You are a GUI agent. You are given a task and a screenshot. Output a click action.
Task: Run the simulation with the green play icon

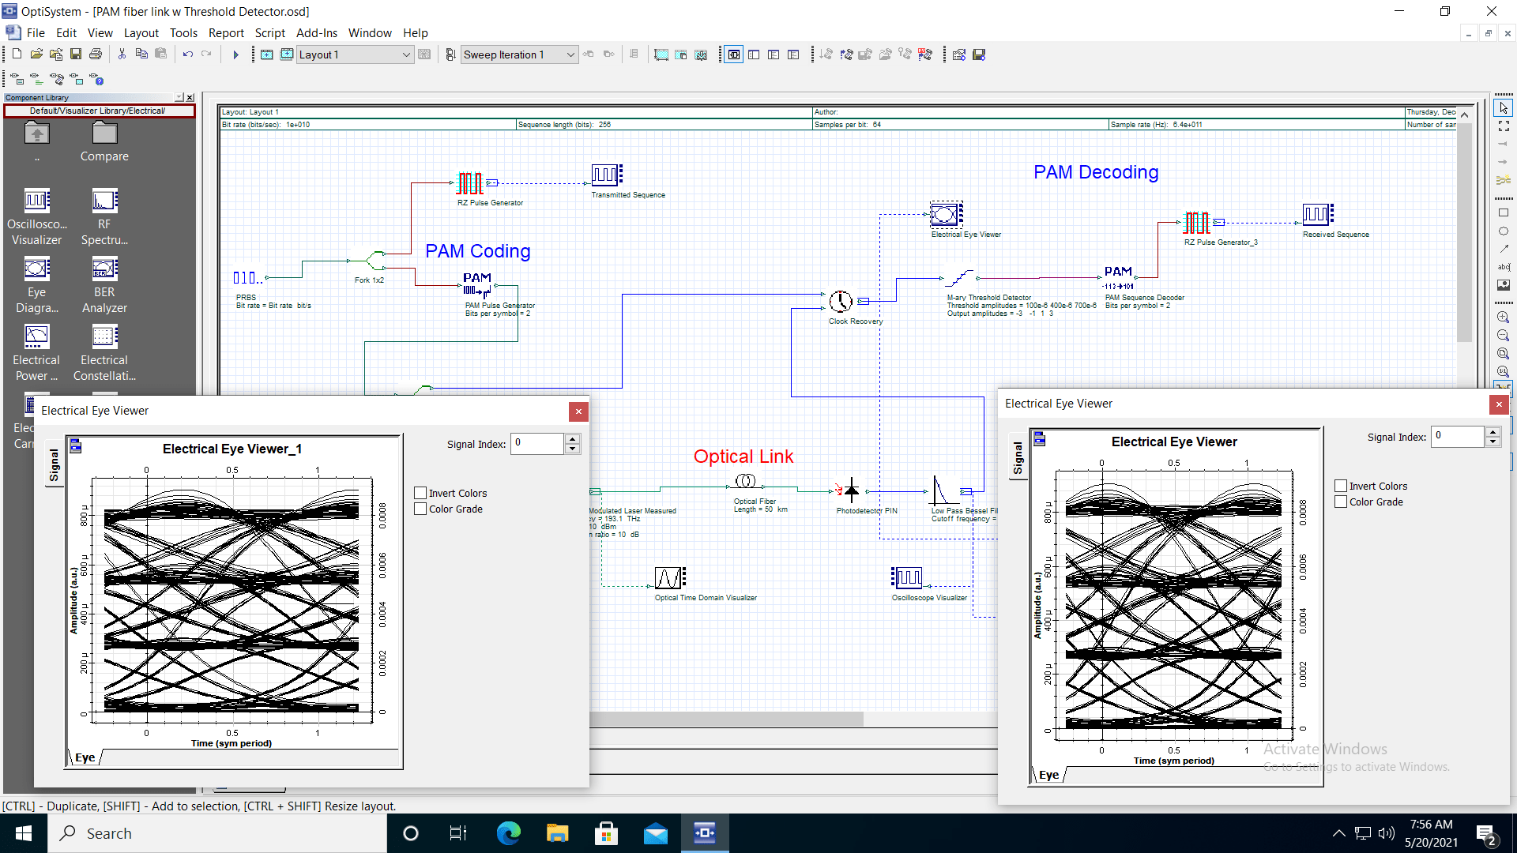(235, 54)
